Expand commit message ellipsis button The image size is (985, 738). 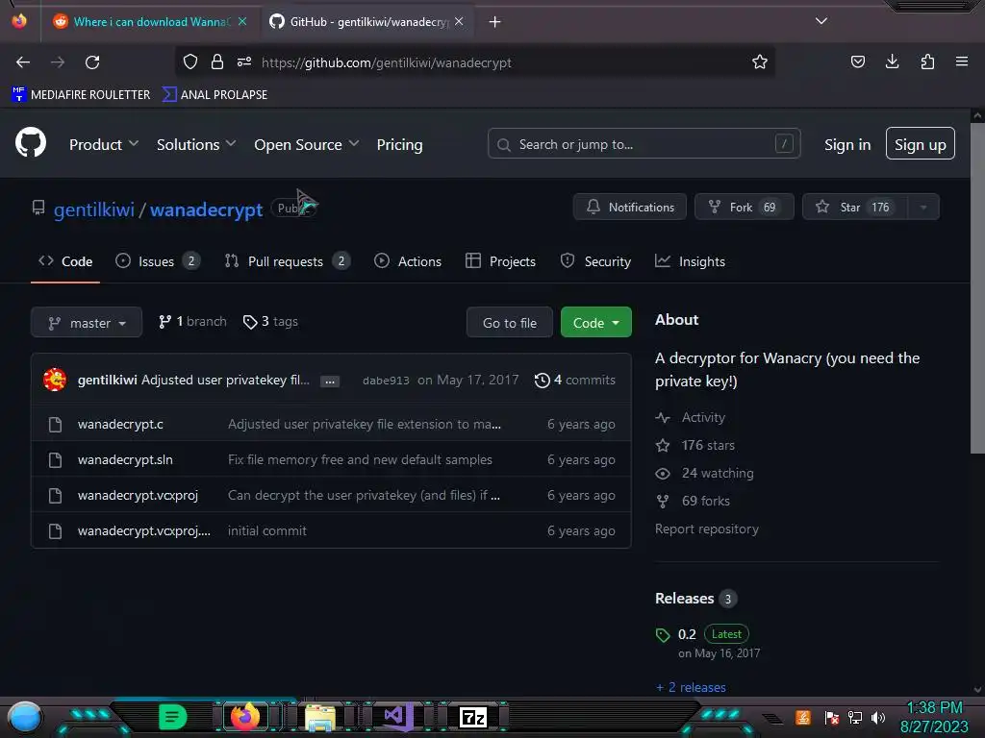(330, 381)
